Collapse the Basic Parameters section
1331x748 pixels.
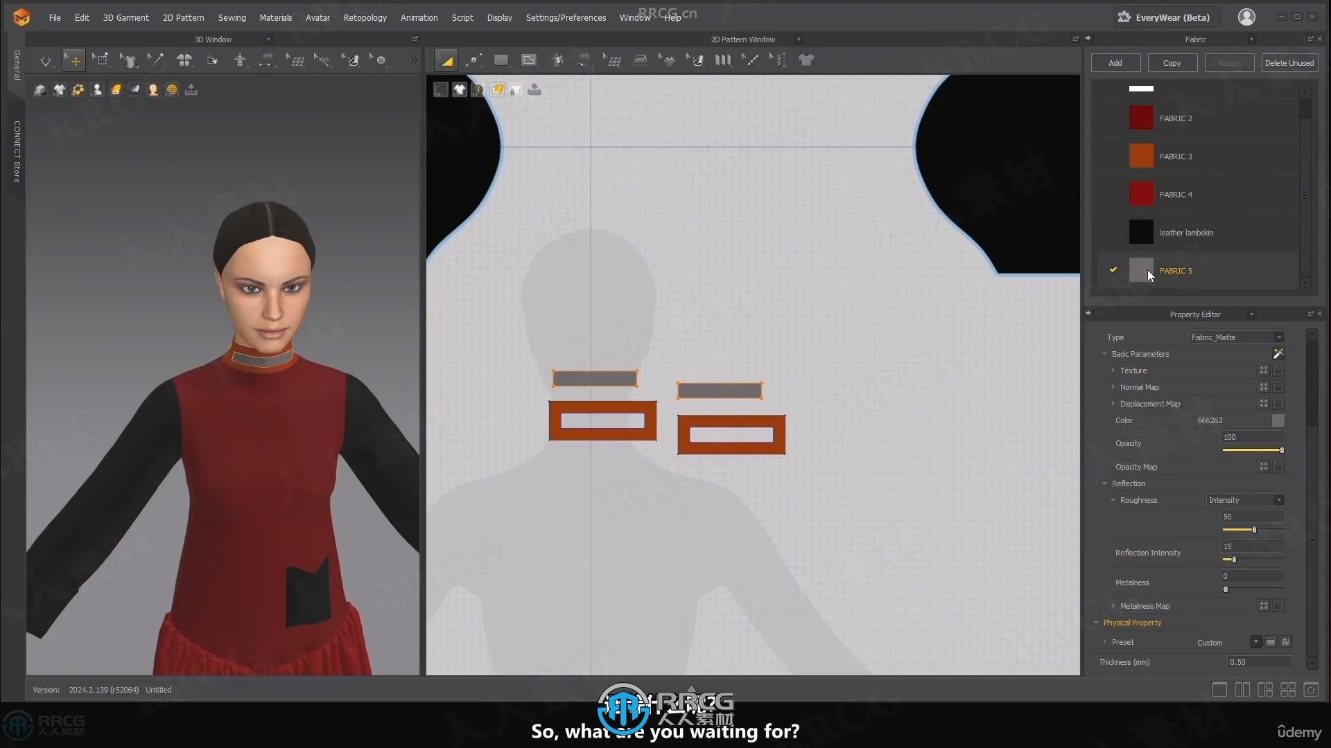click(1105, 354)
